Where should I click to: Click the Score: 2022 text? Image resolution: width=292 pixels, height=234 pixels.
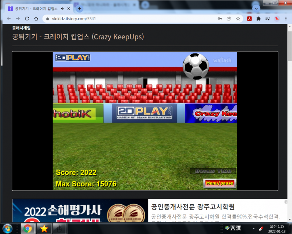click(76, 173)
